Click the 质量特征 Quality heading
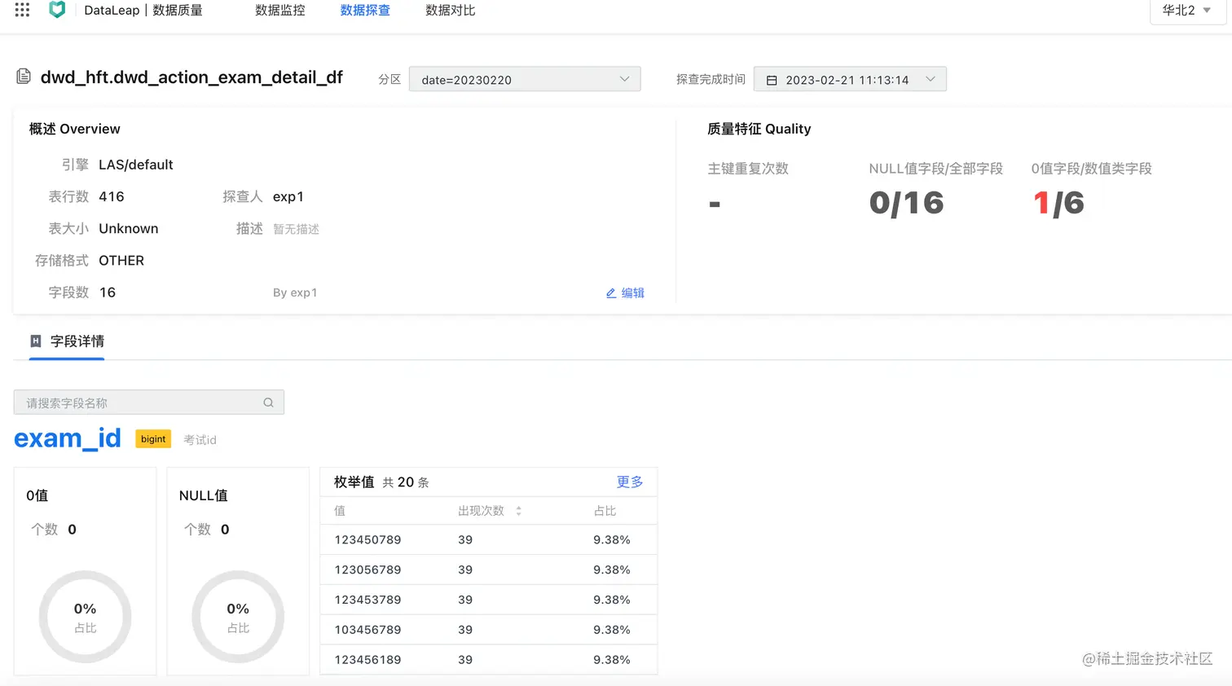This screenshot has width=1232, height=686. (759, 129)
